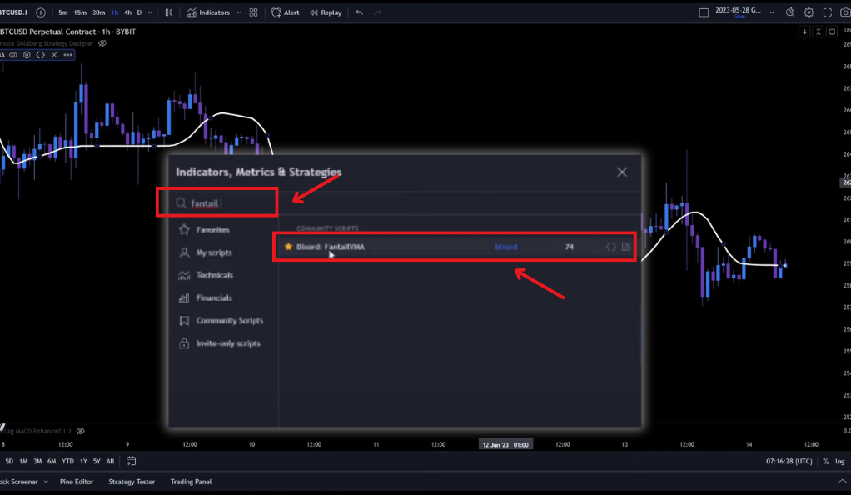Maximize the pane with the square icon
851x495 pixels.
(832, 32)
